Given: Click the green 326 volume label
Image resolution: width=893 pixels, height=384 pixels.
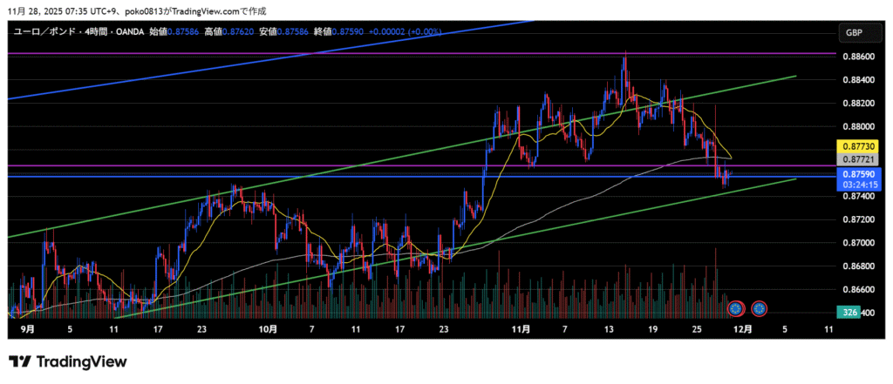Looking at the screenshot, I should click(847, 312).
